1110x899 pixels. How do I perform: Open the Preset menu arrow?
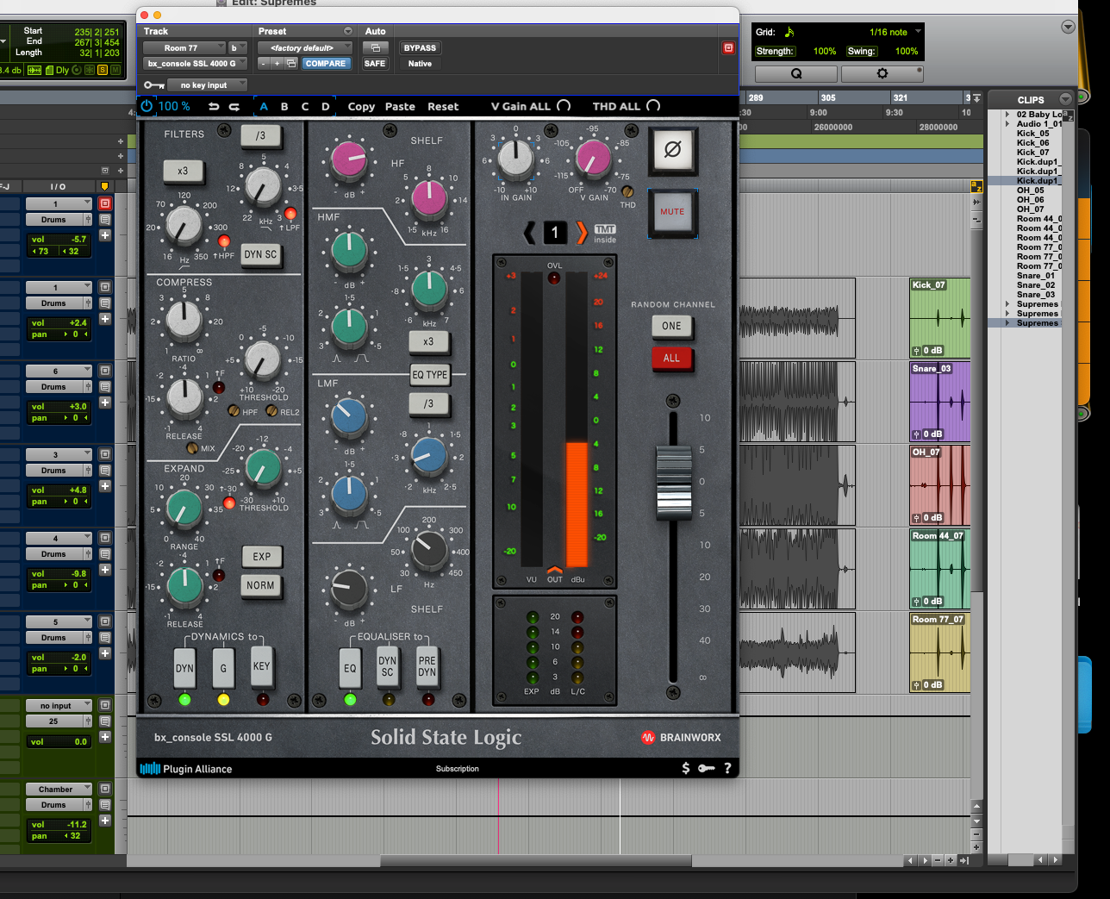348,31
